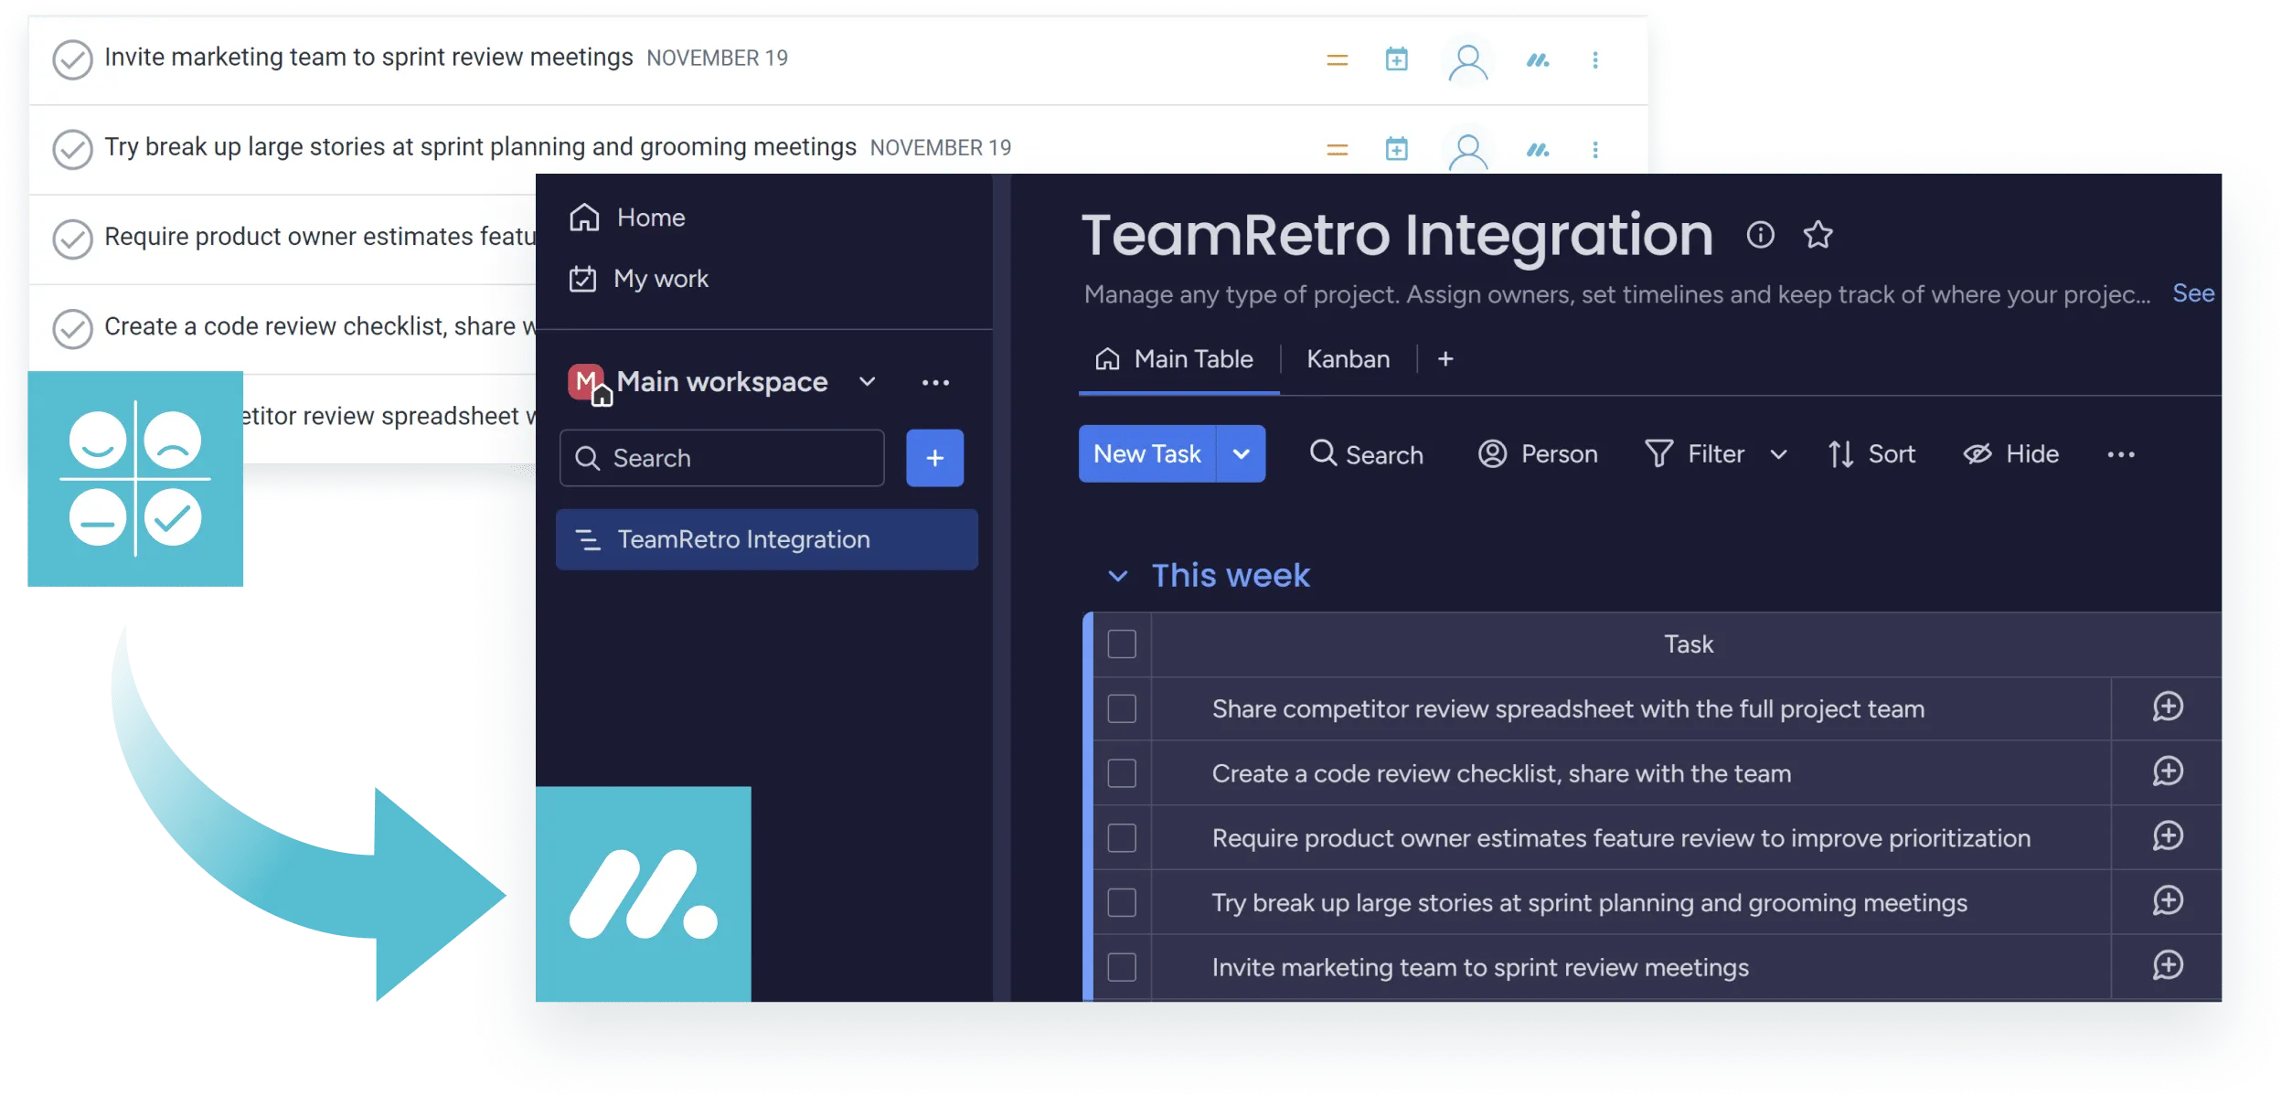Select all tasks header checkbox
Viewport: 2292px width, 1106px height.
coord(1122,644)
